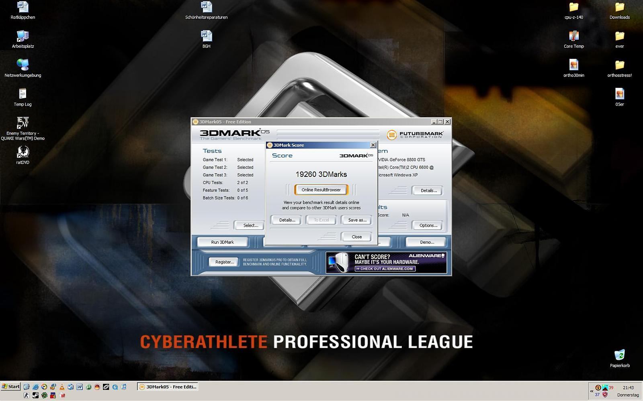Click the Start button
Viewport: 643px width, 401px height.
pos(11,387)
